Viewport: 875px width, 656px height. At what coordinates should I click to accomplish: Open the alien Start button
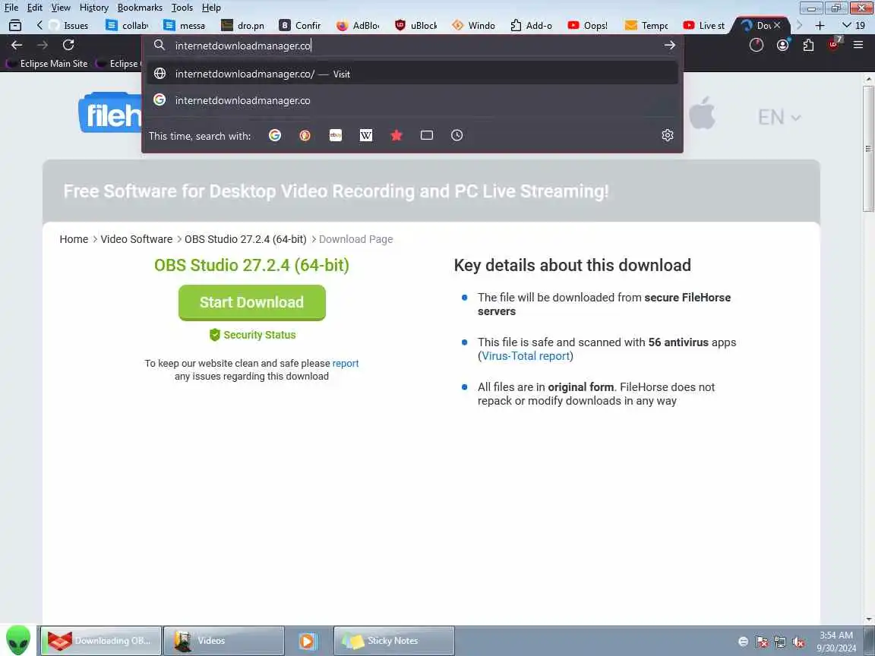point(18,640)
